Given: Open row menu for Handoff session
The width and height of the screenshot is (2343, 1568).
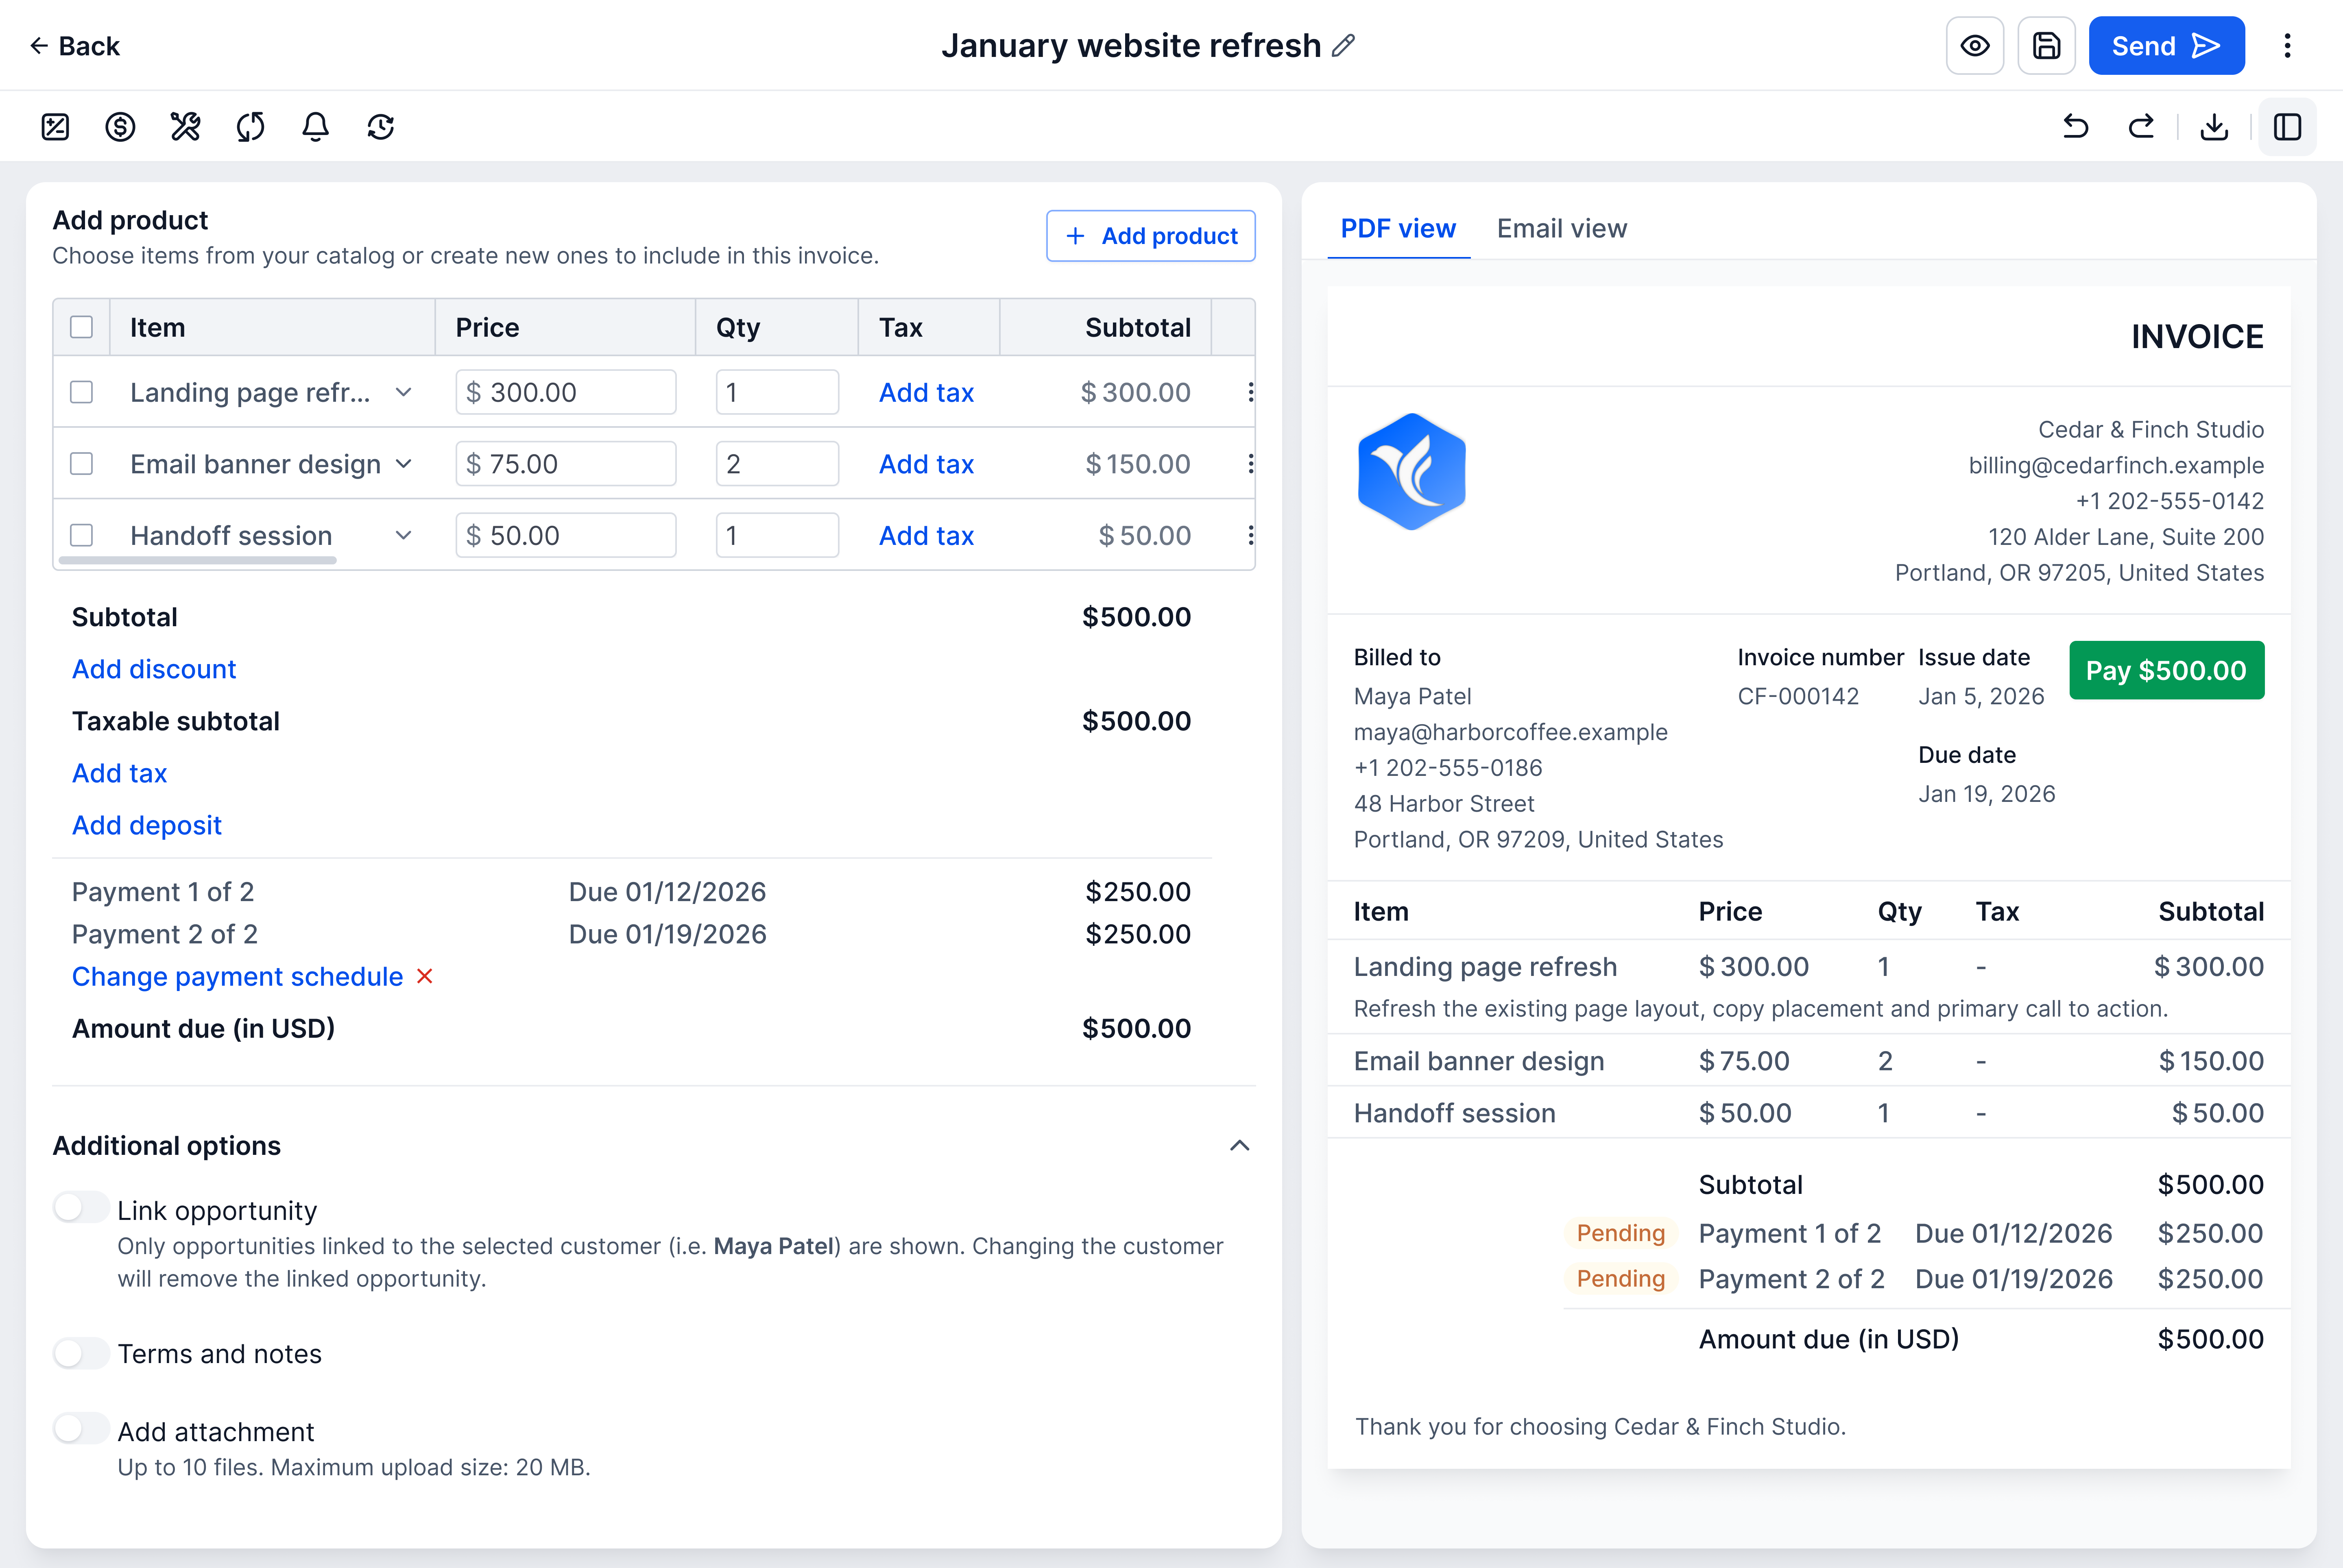Looking at the screenshot, I should [1250, 536].
